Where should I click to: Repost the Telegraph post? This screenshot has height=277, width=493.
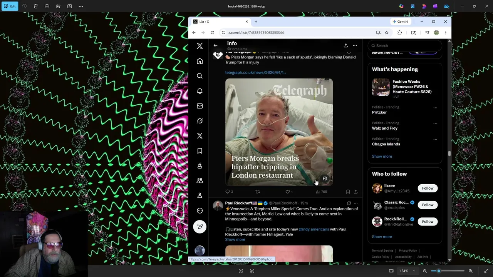[258, 192]
